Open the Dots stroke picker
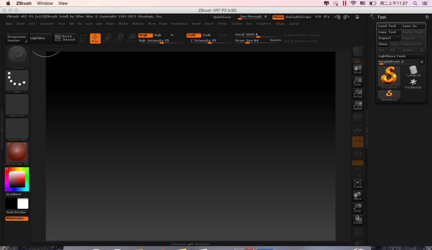The height and width of the screenshot is (250, 432). point(17,82)
